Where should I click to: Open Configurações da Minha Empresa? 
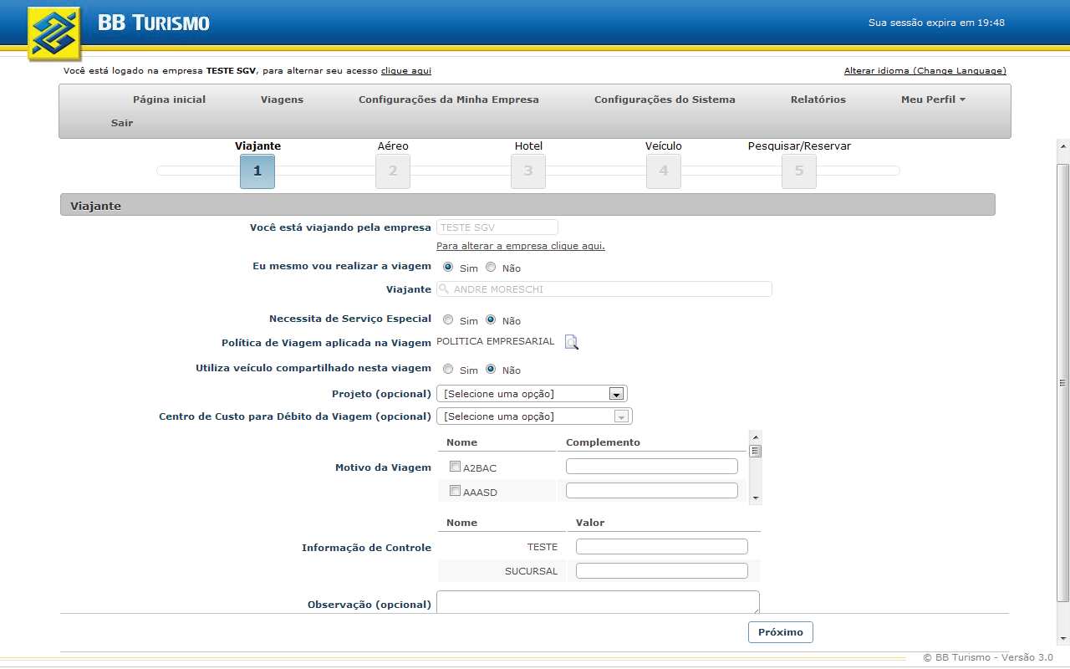pyautogui.click(x=449, y=100)
